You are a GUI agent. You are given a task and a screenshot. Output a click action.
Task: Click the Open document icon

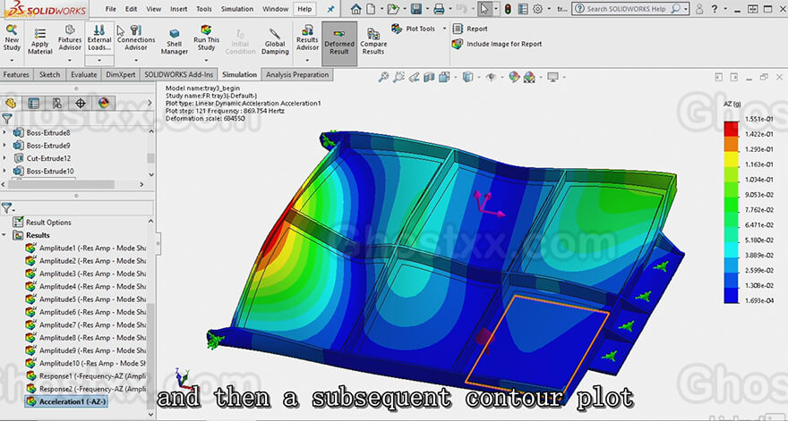pos(393,9)
